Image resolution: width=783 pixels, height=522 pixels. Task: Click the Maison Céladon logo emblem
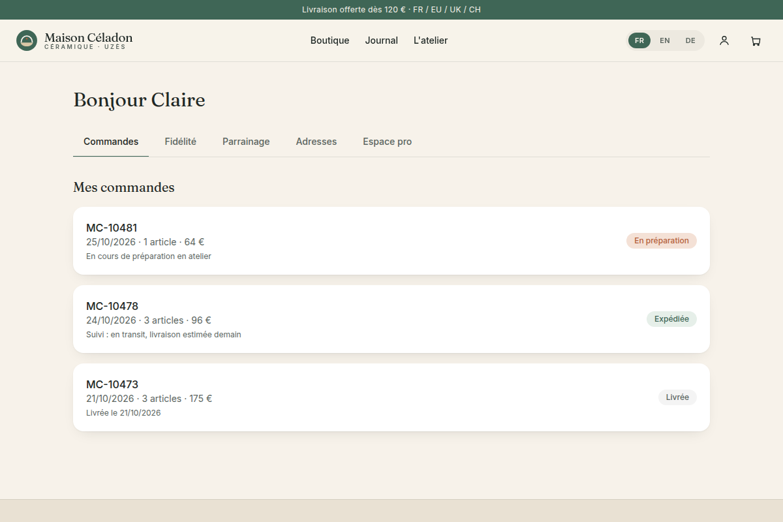(x=27, y=40)
